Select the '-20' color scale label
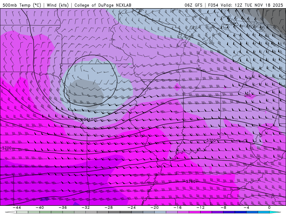The width and height of the screenshot is (286, 214). tap(154, 208)
